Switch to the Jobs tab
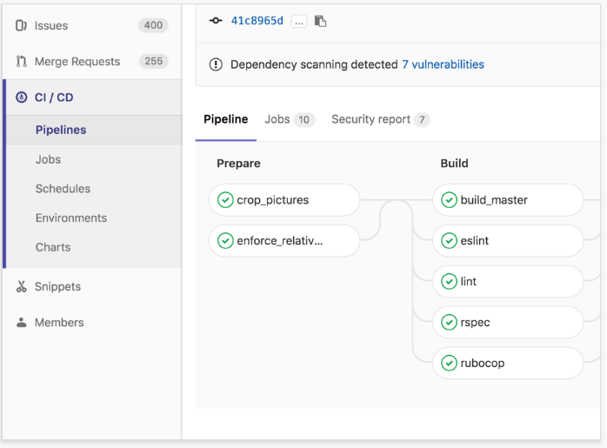The height and width of the screenshot is (448, 607). [x=290, y=119]
